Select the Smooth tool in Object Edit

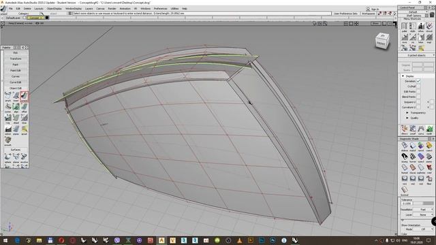pyautogui.click(x=7, y=141)
